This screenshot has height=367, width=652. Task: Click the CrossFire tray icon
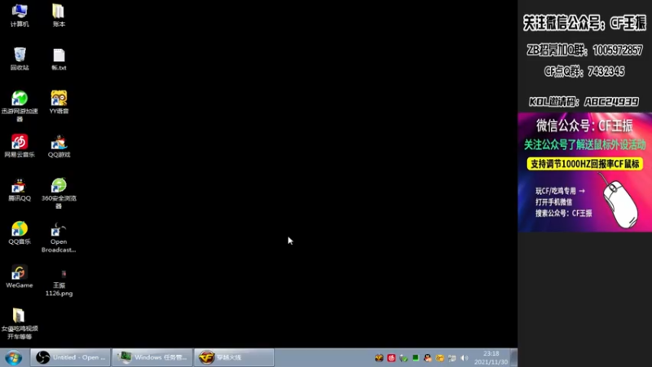[x=379, y=358]
